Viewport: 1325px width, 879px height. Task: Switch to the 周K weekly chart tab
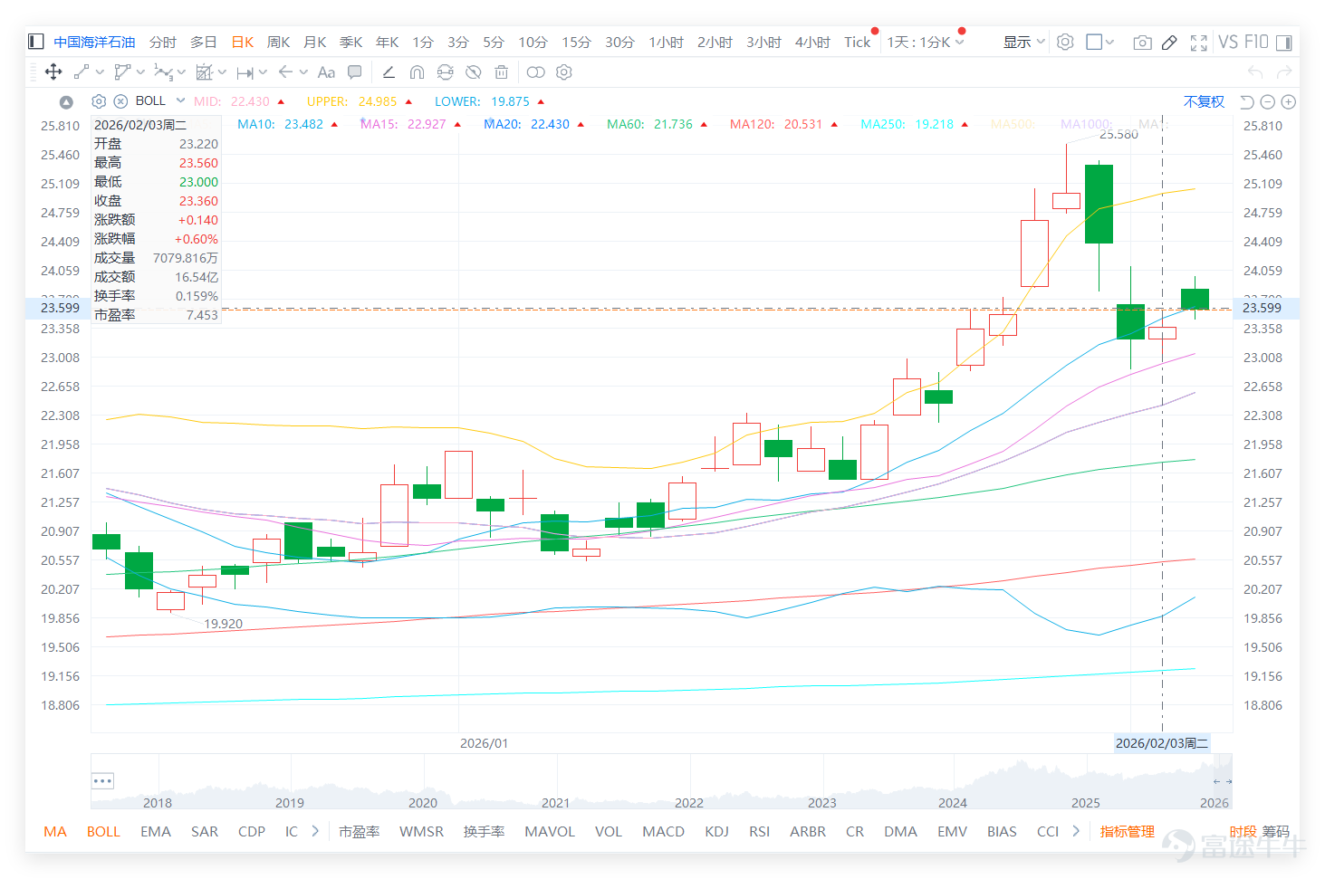pyautogui.click(x=278, y=43)
